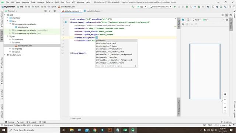The width and height of the screenshot is (236, 133).
Task: Click the Debug app bug icon
Action: pyautogui.click(x=187, y=7)
